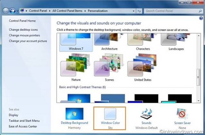Click the search magnifier icon
The width and height of the screenshot is (205, 135).
click(x=200, y=11)
